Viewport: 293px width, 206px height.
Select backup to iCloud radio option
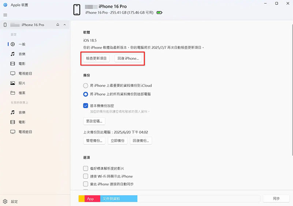point(86,86)
